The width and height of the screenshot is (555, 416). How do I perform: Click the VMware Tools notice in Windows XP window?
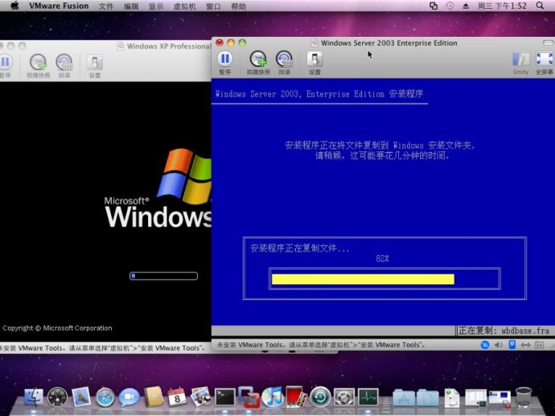pos(102,348)
